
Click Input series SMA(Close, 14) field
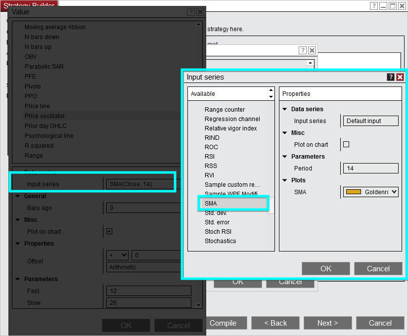click(x=140, y=184)
